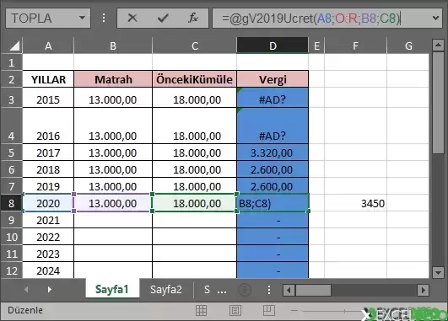The width and height of the screenshot is (448, 321).
Task: Open Insert Function fx dialog
Action: [193, 19]
